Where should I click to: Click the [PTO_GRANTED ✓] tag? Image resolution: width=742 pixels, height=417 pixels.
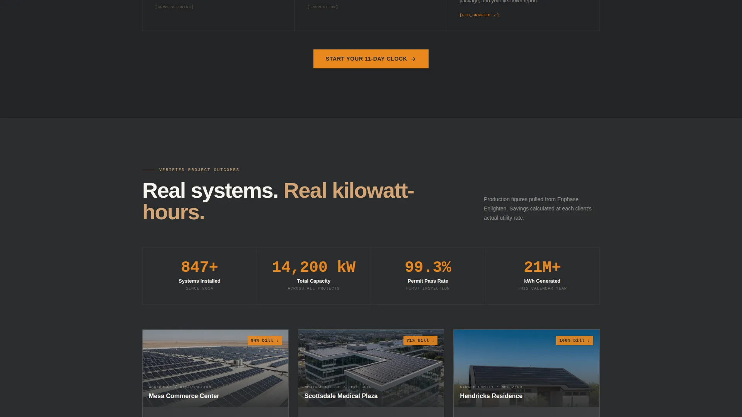coord(479,15)
